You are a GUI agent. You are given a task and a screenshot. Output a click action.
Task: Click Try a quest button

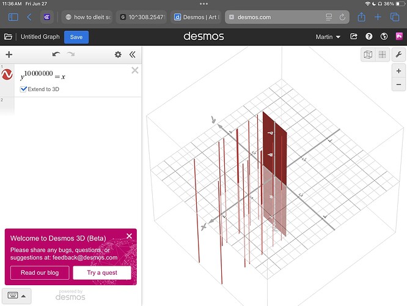(102, 273)
